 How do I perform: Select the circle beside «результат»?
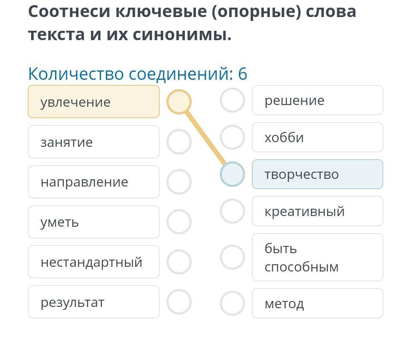(179, 302)
